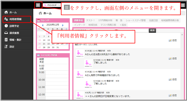Reply to the B先生 message via 返信
This screenshot has width=187, height=101.
173,59
